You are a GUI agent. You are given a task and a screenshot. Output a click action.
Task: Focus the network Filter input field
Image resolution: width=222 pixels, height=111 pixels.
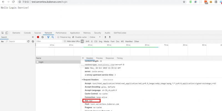click(x=49, y=41)
